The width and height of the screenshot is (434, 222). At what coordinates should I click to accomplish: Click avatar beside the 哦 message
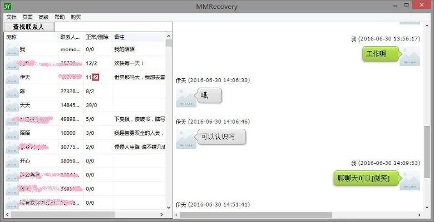[x=186, y=98]
